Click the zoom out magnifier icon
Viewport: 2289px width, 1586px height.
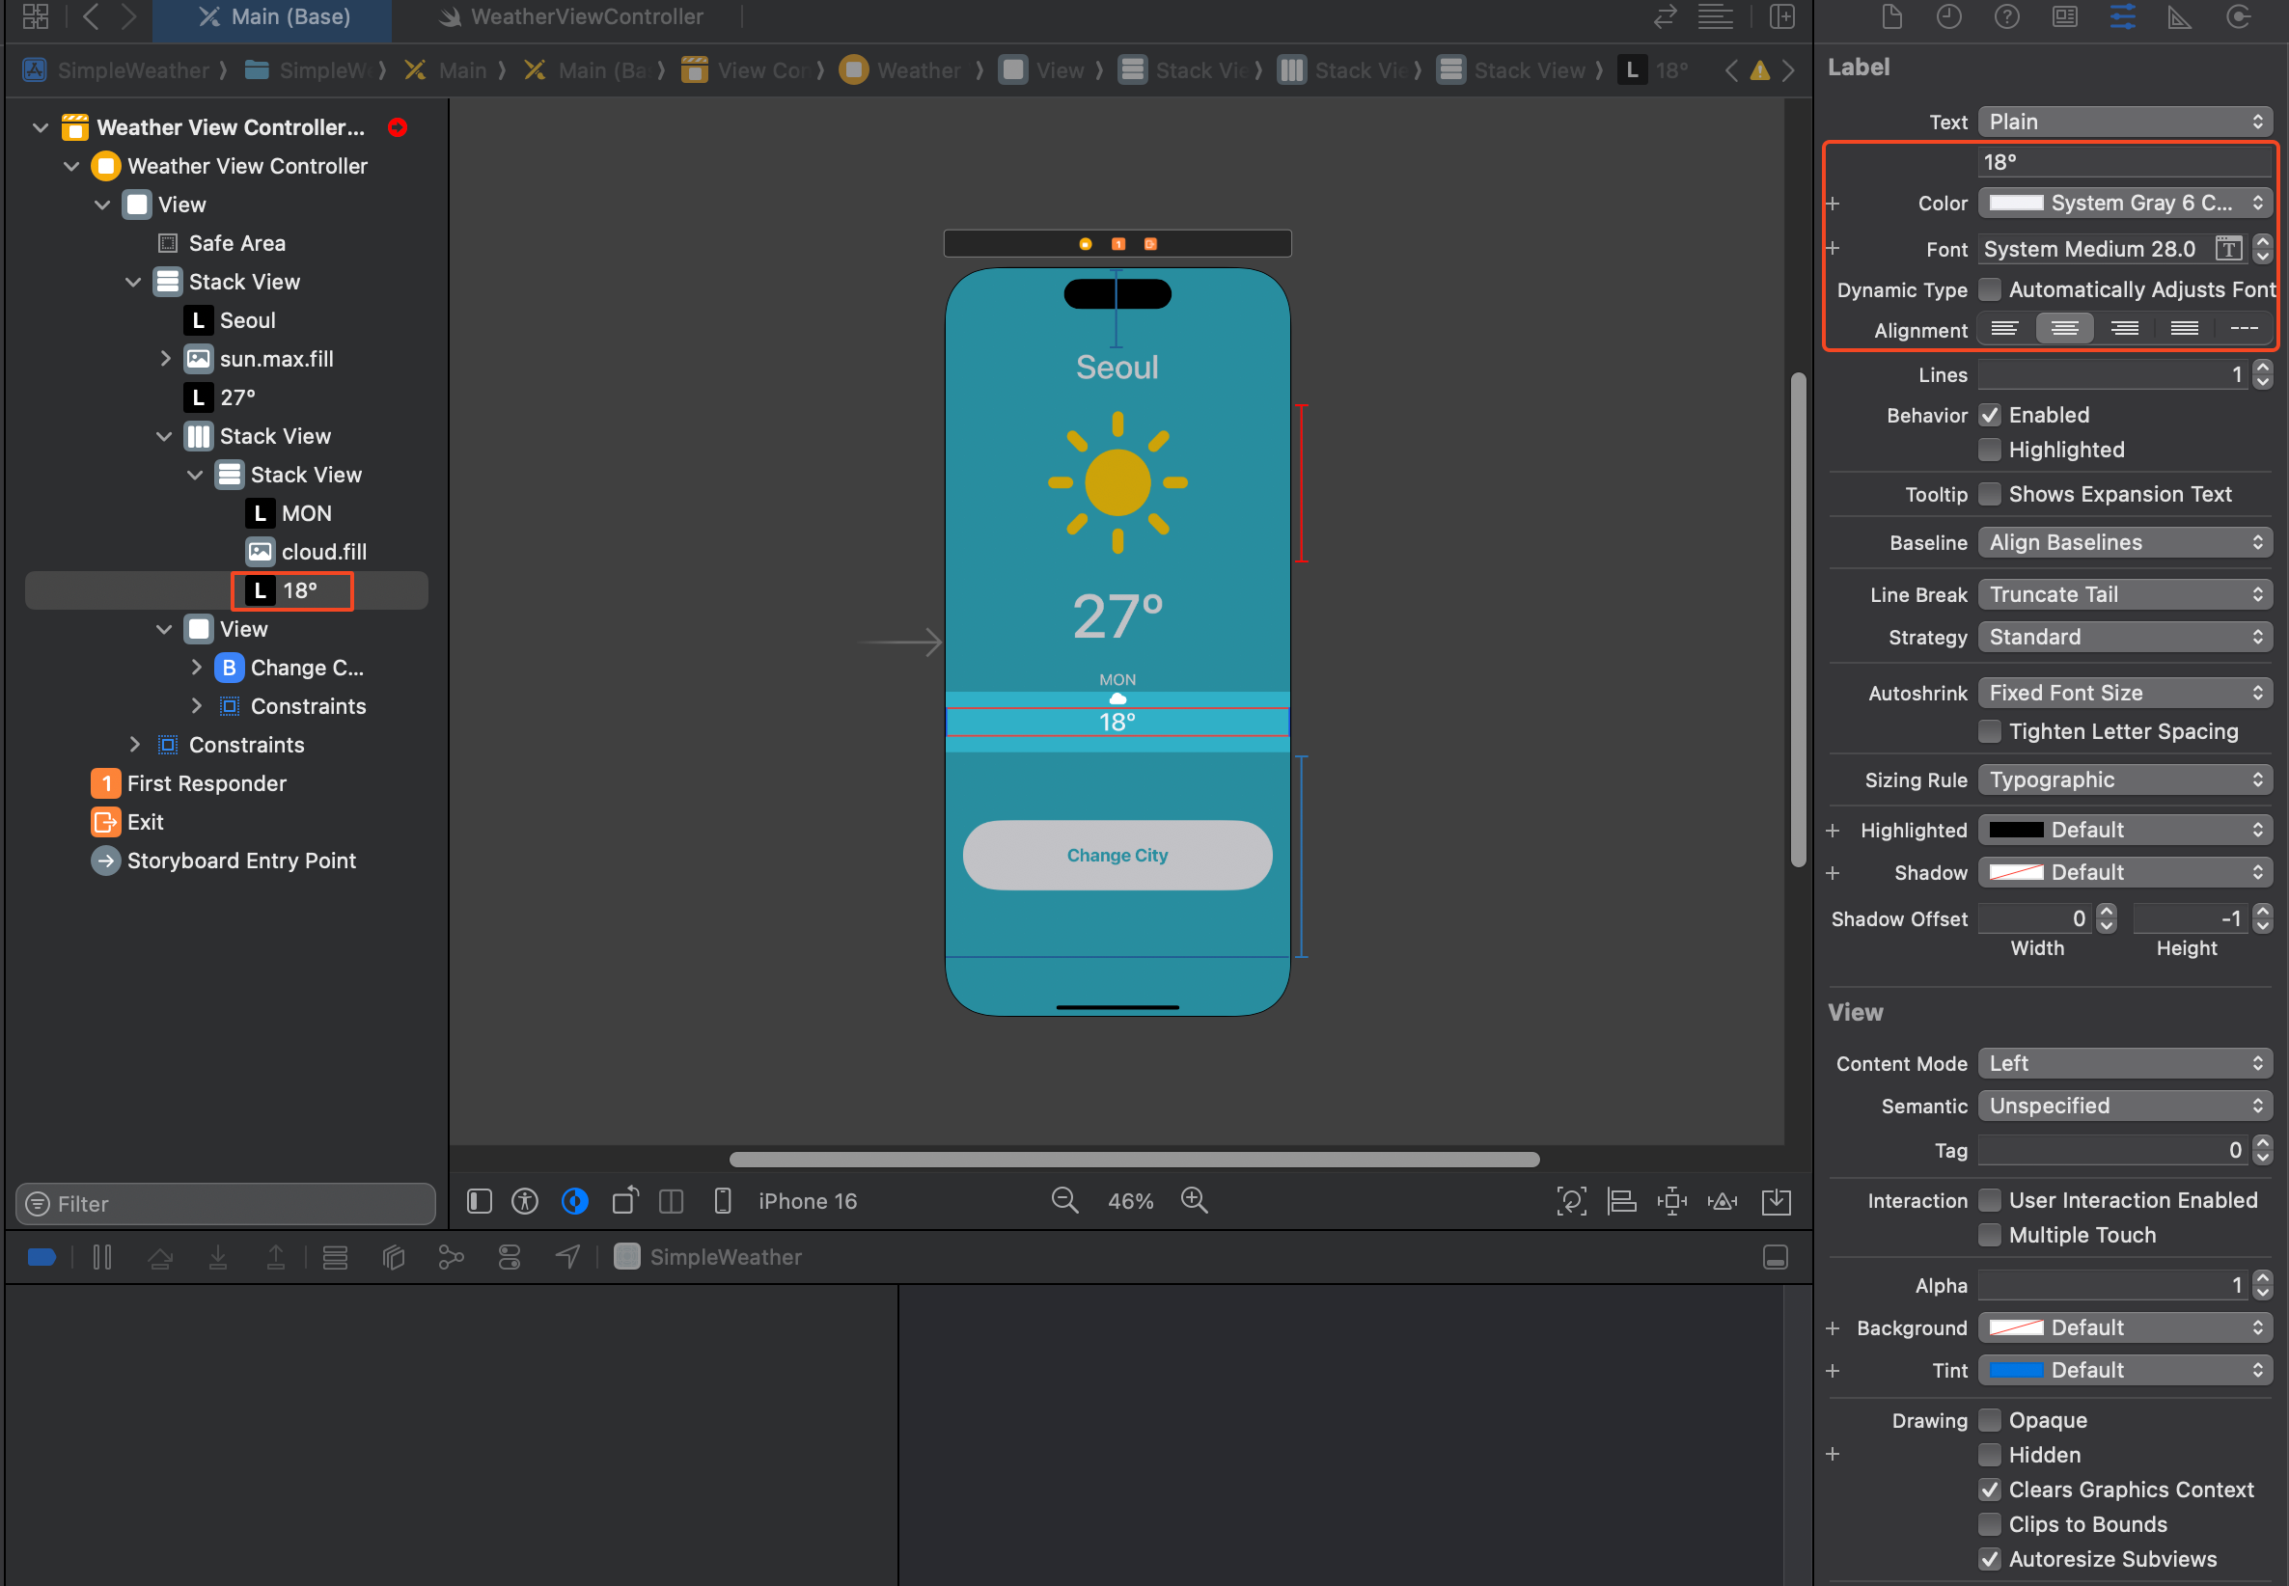(x=1063, y=1200)
